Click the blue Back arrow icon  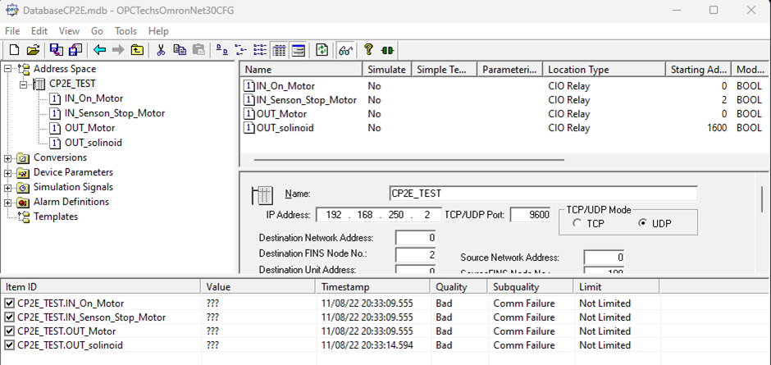click(x=99, y=50)
